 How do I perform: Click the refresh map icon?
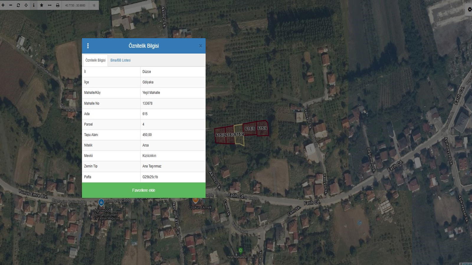18,5
